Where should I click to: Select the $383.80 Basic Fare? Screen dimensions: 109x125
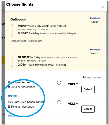point(88,89)
